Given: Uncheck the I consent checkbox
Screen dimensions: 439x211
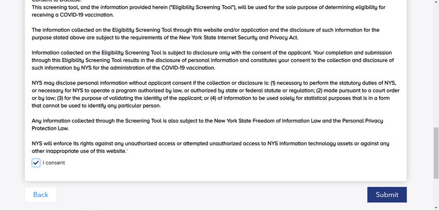Looking at the screenshot, I should coord(36,163).
